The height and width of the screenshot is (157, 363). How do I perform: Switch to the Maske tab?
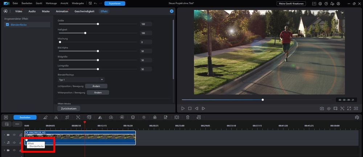46,11
